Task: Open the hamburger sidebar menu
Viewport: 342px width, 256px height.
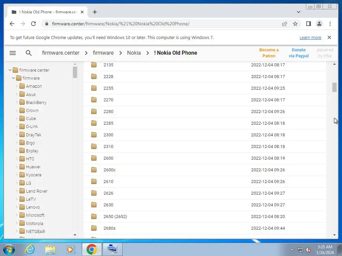Action: tap(13, 53)
